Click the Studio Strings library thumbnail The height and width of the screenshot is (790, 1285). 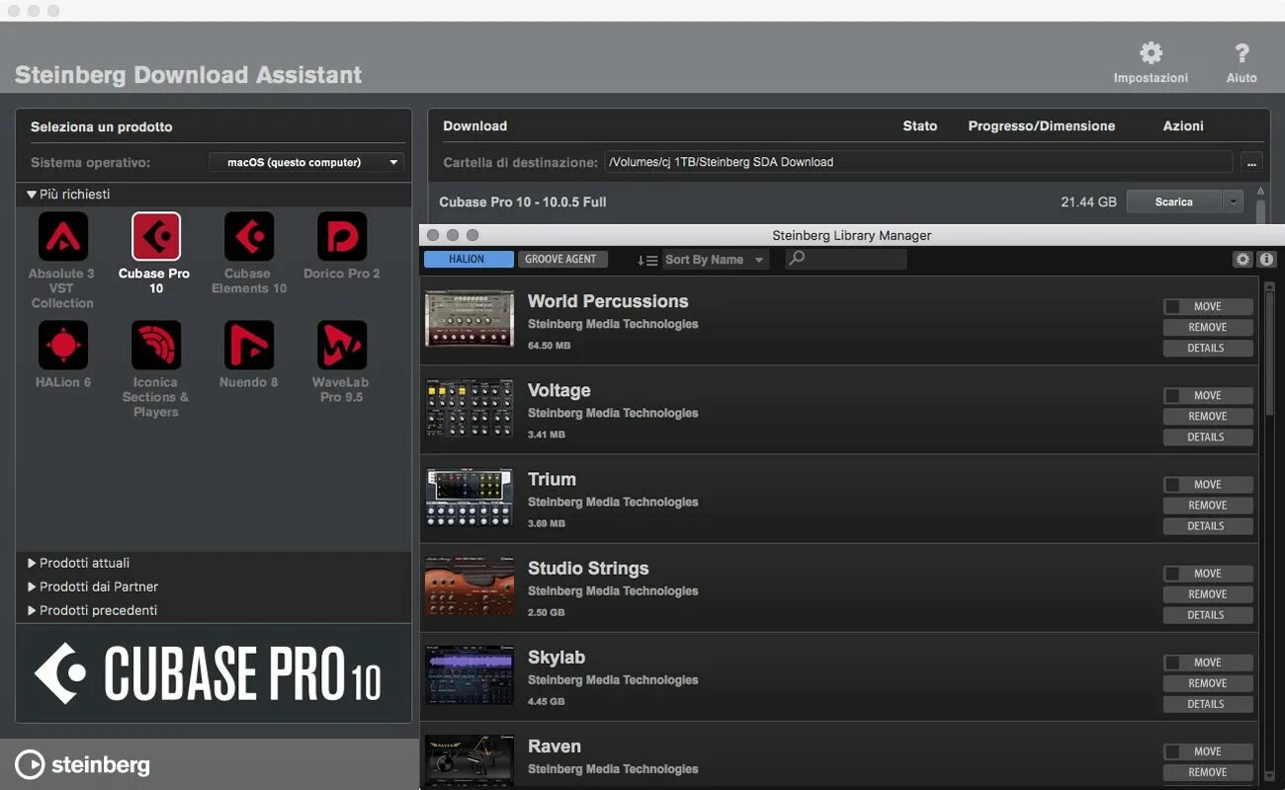(x=470, y=586)
